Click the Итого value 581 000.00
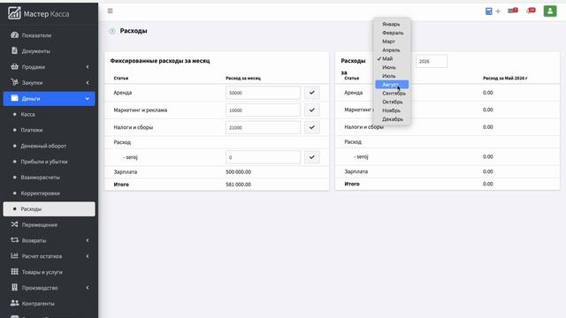 coord(238,185)
